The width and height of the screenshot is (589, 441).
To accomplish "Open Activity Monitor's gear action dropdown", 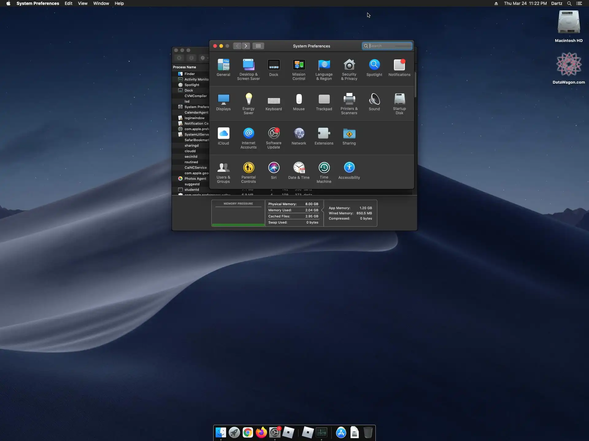I will pos(204,58).
